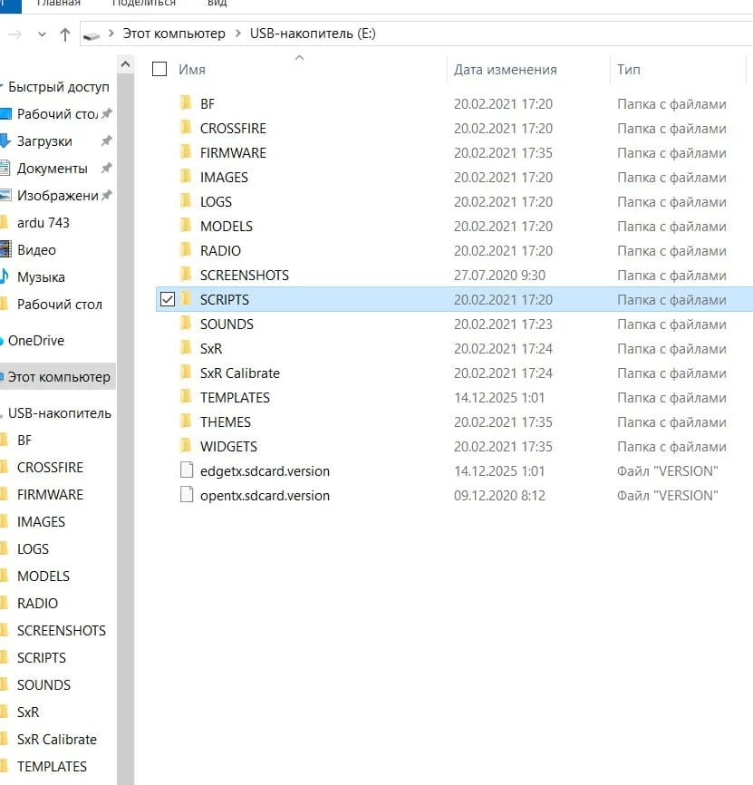Click pin icon next to Загрузки
Screen dimensions: 753x785
coord(107,141)
